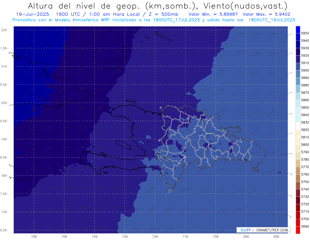
Task: Click the '72W' longitude label
Action: 155,237
